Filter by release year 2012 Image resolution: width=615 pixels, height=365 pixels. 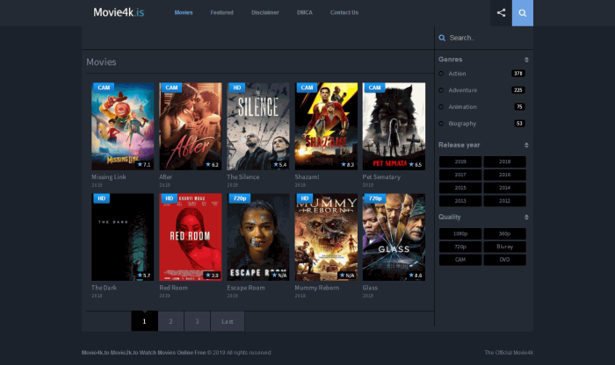point(505,201)
